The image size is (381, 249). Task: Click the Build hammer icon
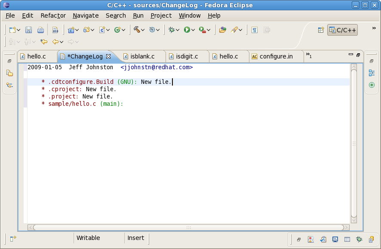(137, 30)
